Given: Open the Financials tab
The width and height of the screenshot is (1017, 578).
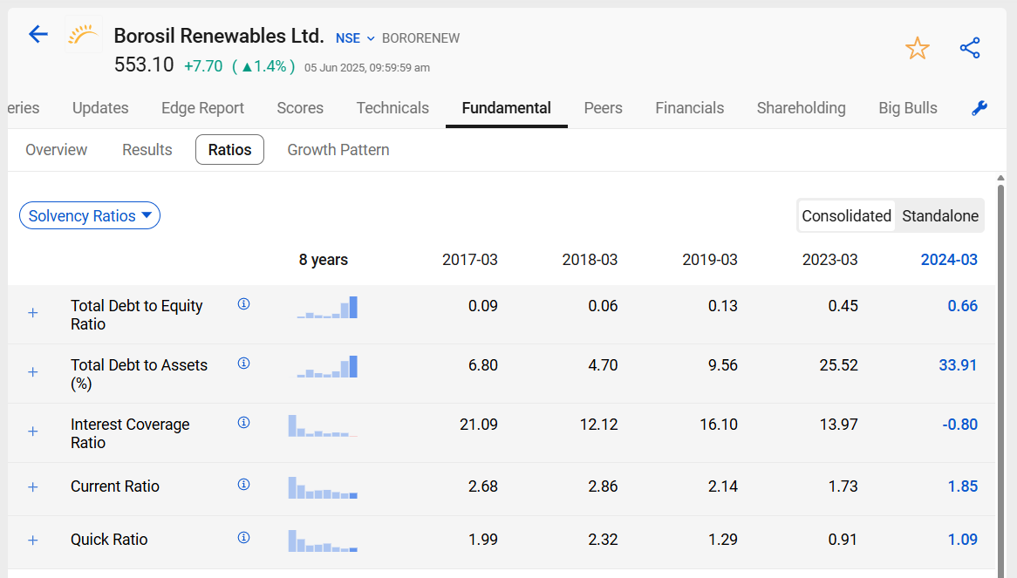Looking at the screenshot, I should pos(689,108).
